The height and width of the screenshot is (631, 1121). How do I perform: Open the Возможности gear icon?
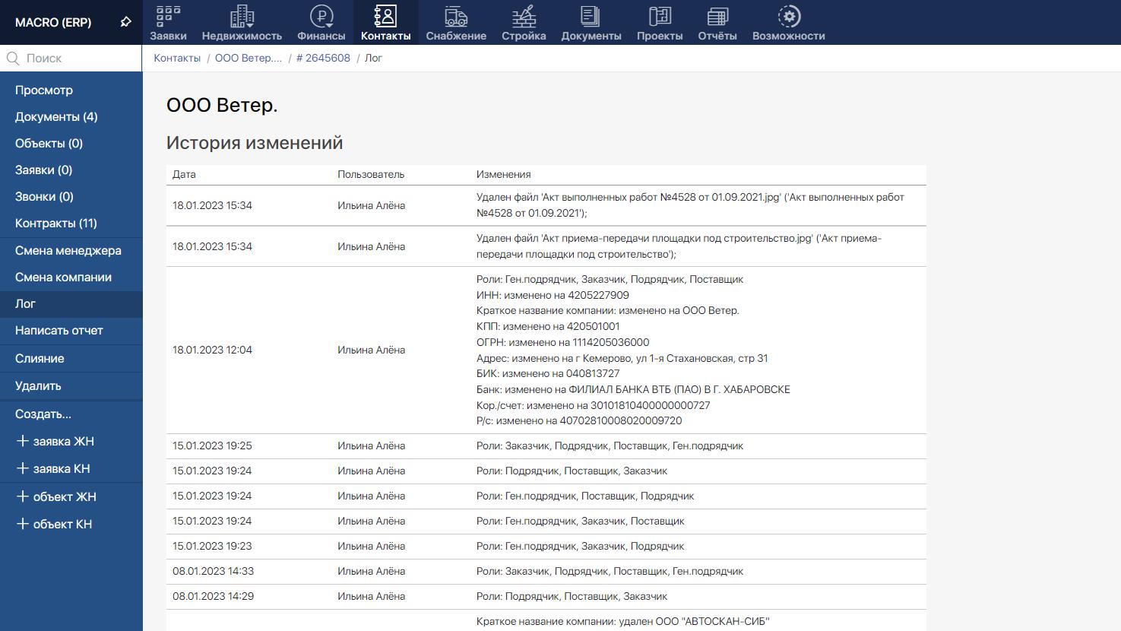coord(788,17)
